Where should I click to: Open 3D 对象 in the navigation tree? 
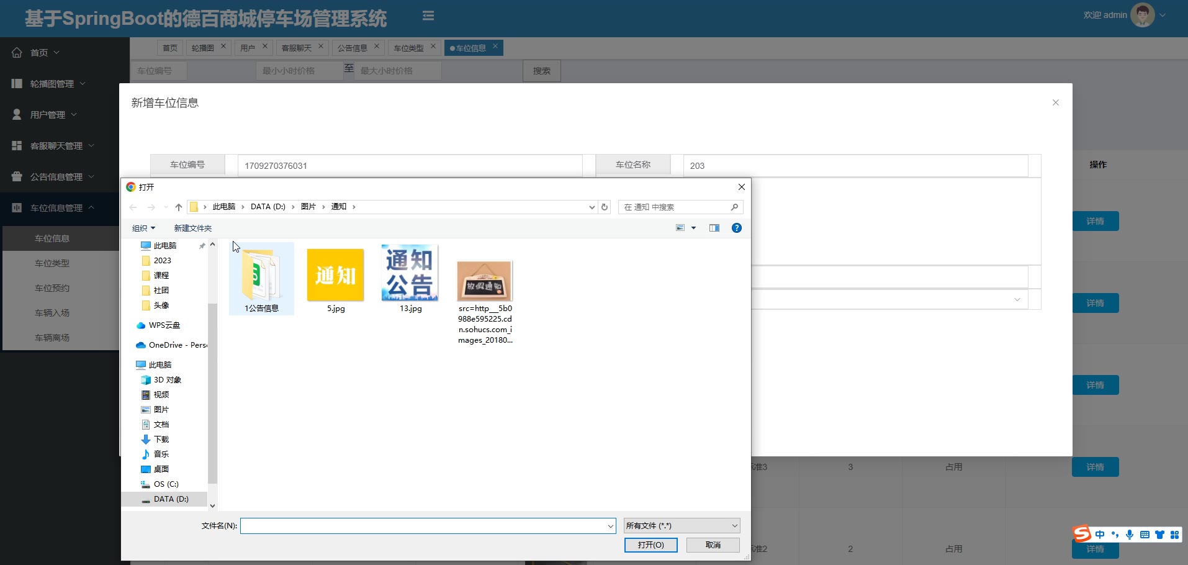pyautogui.click(x=161, y=380)
